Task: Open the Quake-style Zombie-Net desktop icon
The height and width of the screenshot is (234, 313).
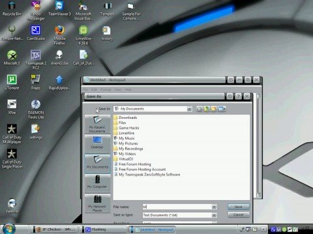Action: pyautogui.click(x=12, y=33)
